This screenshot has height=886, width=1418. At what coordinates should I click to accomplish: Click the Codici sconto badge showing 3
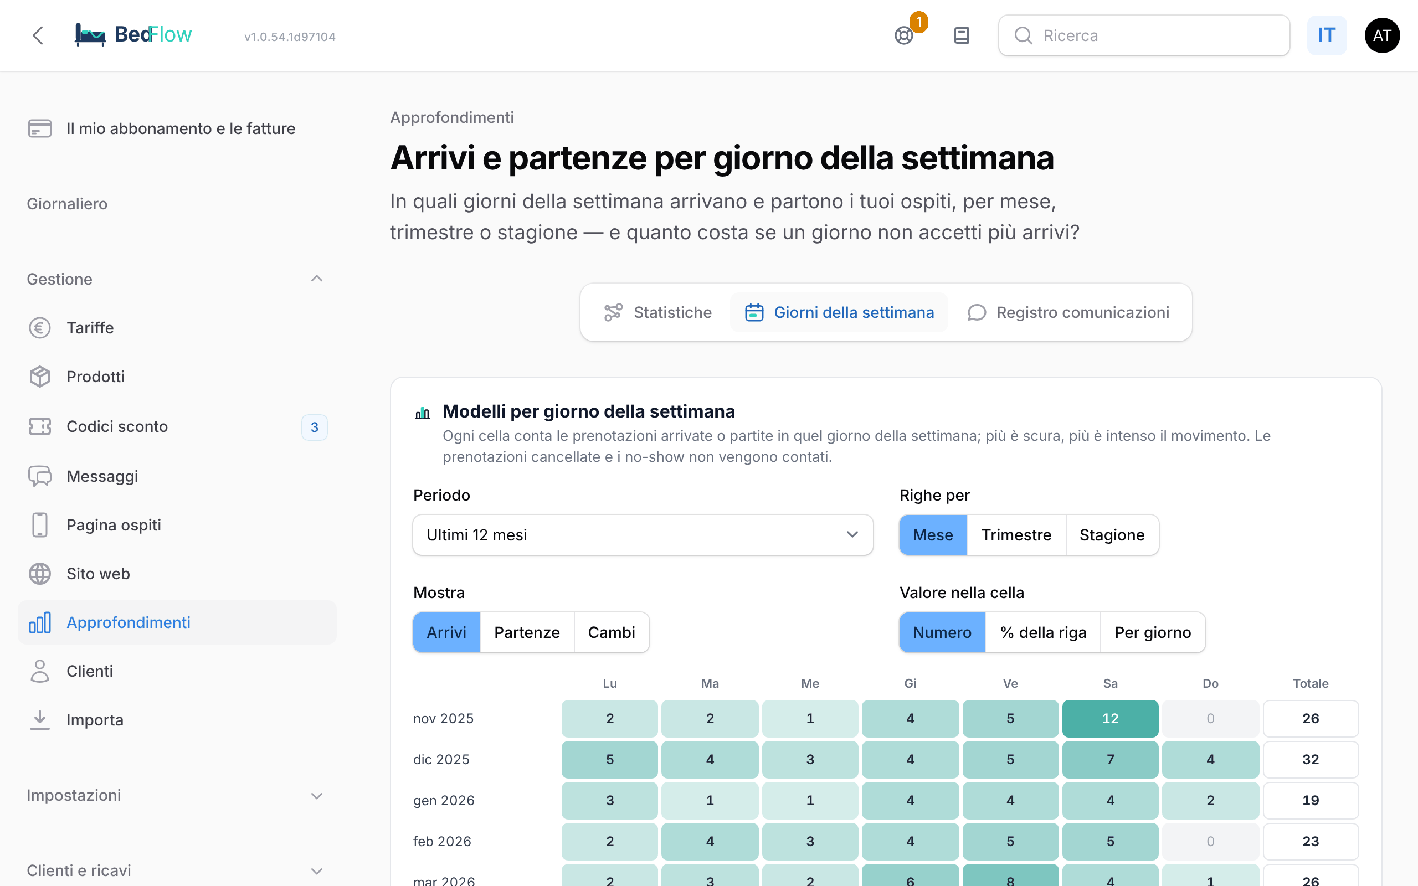[x=315, y=427]
